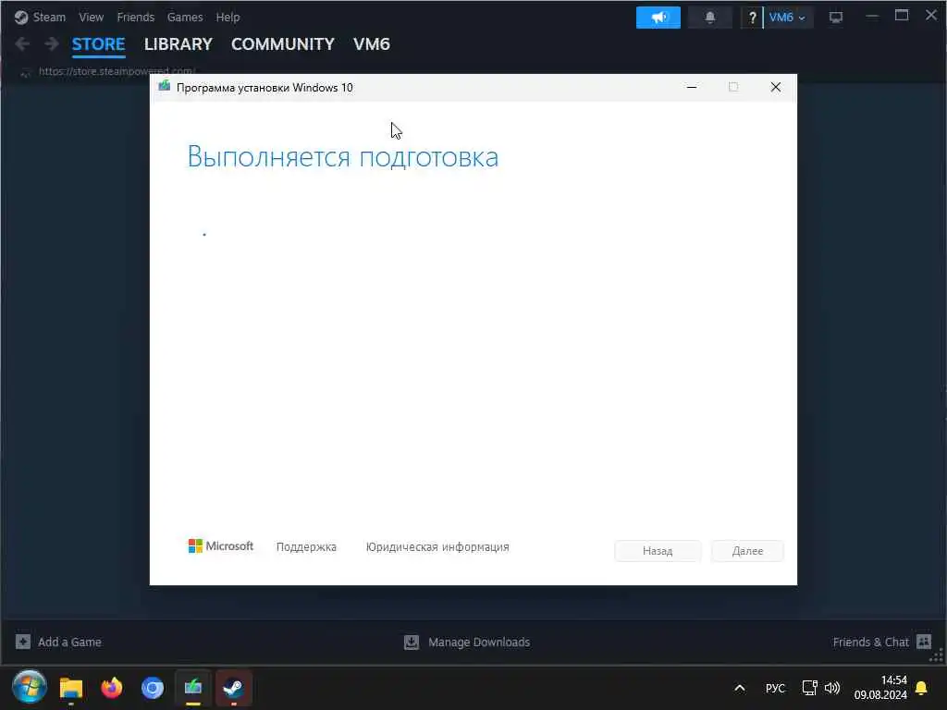The height and width of the screenshot is (710, 947).
Task: Open the Windows Start button
Action: click(x=29, y=687)
